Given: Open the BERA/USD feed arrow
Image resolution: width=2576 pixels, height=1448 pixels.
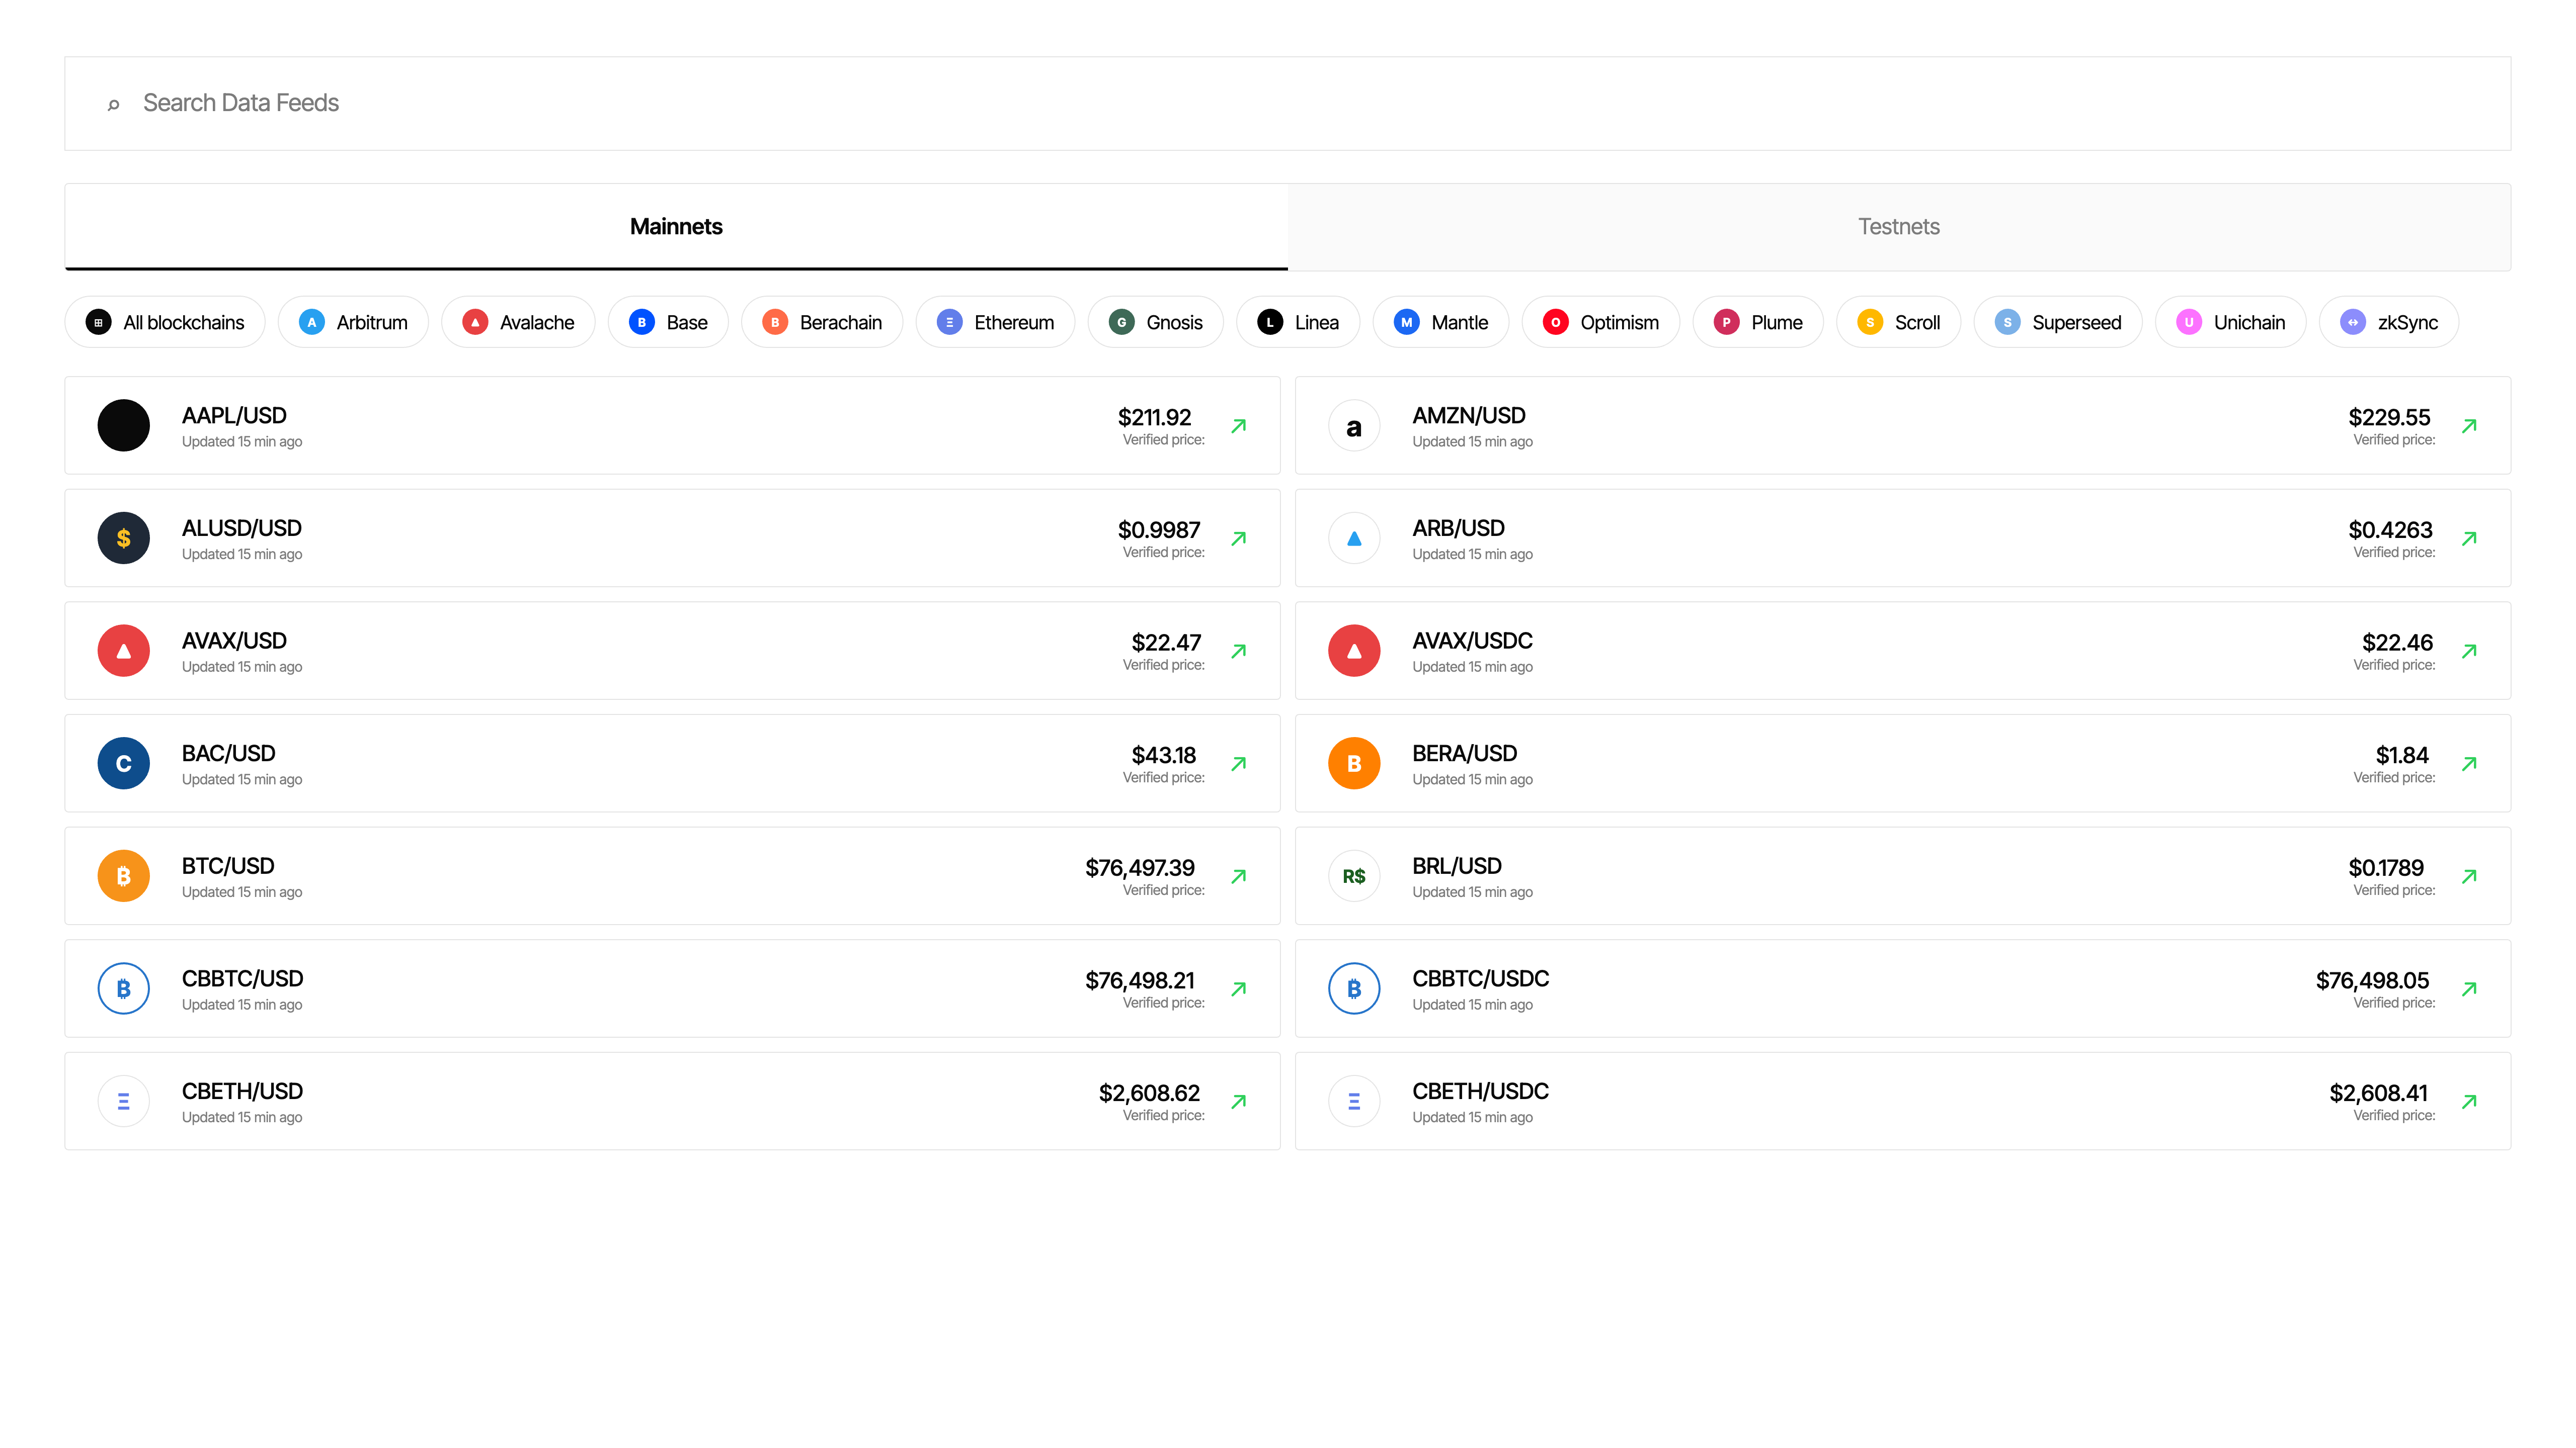Looking at the screenshot, I should 2469,764.
